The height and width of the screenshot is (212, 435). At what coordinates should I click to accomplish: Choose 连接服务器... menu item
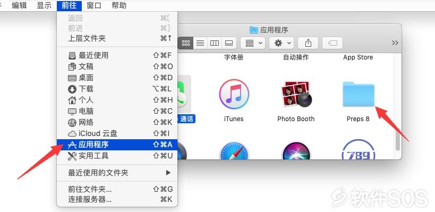pos(117,199)
